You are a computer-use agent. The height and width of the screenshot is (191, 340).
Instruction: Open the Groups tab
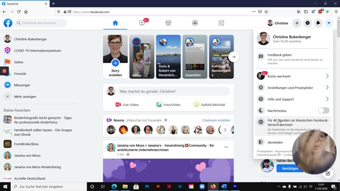click(195, 23)
